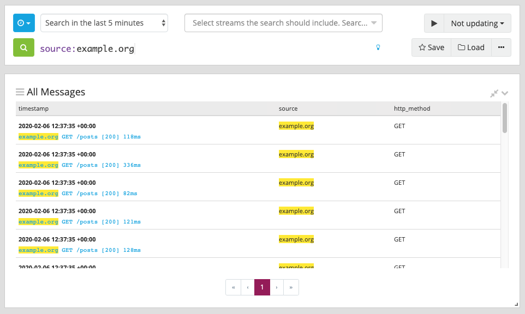
Task: Go to the last page with the double-arrow button
Action: [x=291, y=287]
